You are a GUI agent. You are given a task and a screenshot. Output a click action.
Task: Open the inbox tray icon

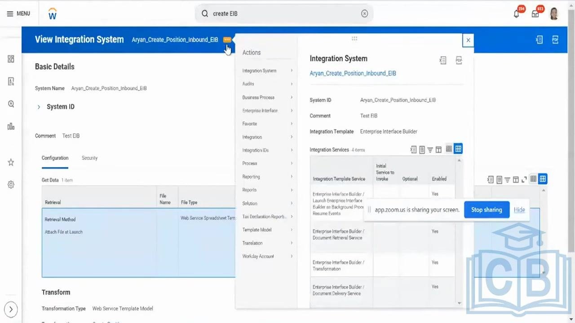click(535, 14)
